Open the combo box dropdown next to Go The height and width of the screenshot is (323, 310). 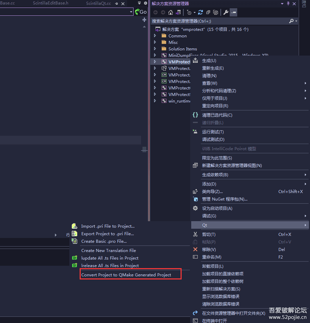131,12
